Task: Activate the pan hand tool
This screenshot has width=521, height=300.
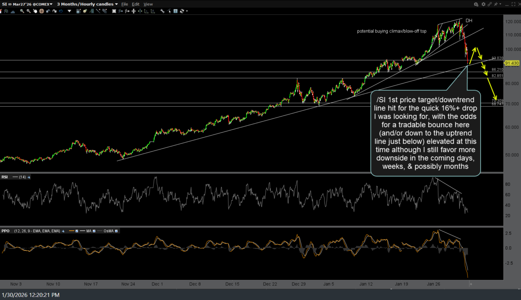Action: point(35,11)
